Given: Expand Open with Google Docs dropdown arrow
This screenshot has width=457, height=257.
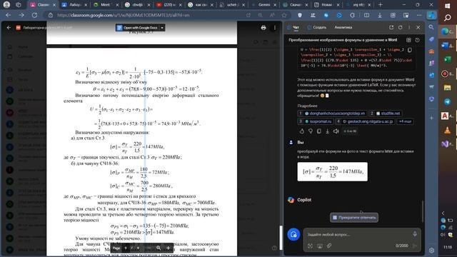Looking at the screenshot, I should (162, 28).
